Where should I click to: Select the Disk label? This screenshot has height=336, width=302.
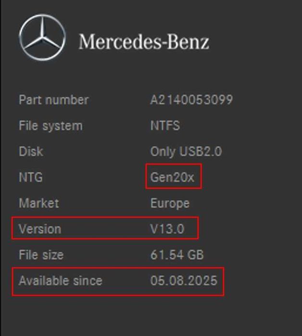pos(31,151)
